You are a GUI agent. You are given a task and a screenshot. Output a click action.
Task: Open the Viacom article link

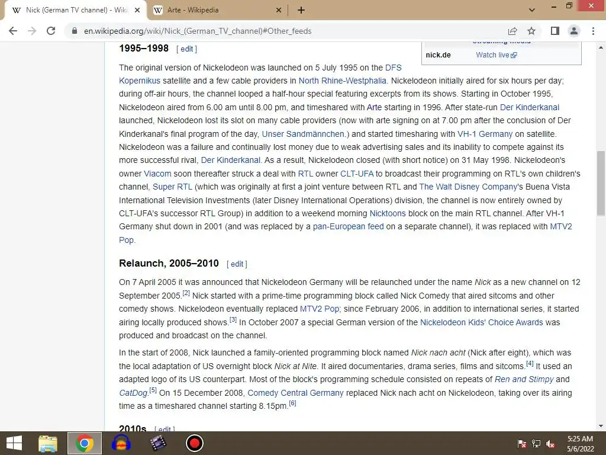pos(157,174)
